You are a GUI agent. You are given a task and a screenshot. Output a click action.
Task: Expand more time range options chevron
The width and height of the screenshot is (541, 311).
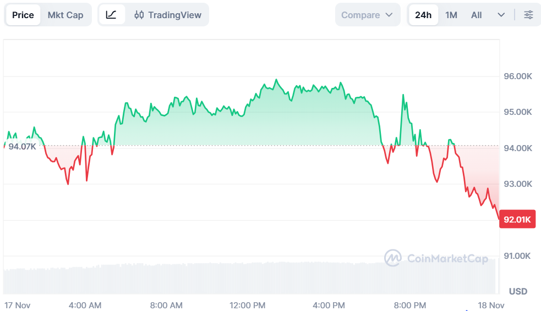click(501, 15)
